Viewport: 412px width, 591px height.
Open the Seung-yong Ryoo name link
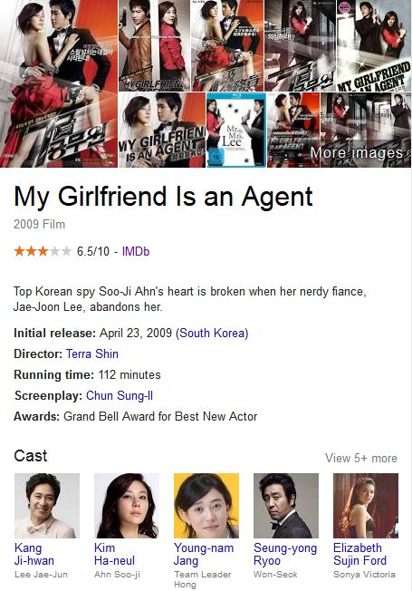coord(285,554)
